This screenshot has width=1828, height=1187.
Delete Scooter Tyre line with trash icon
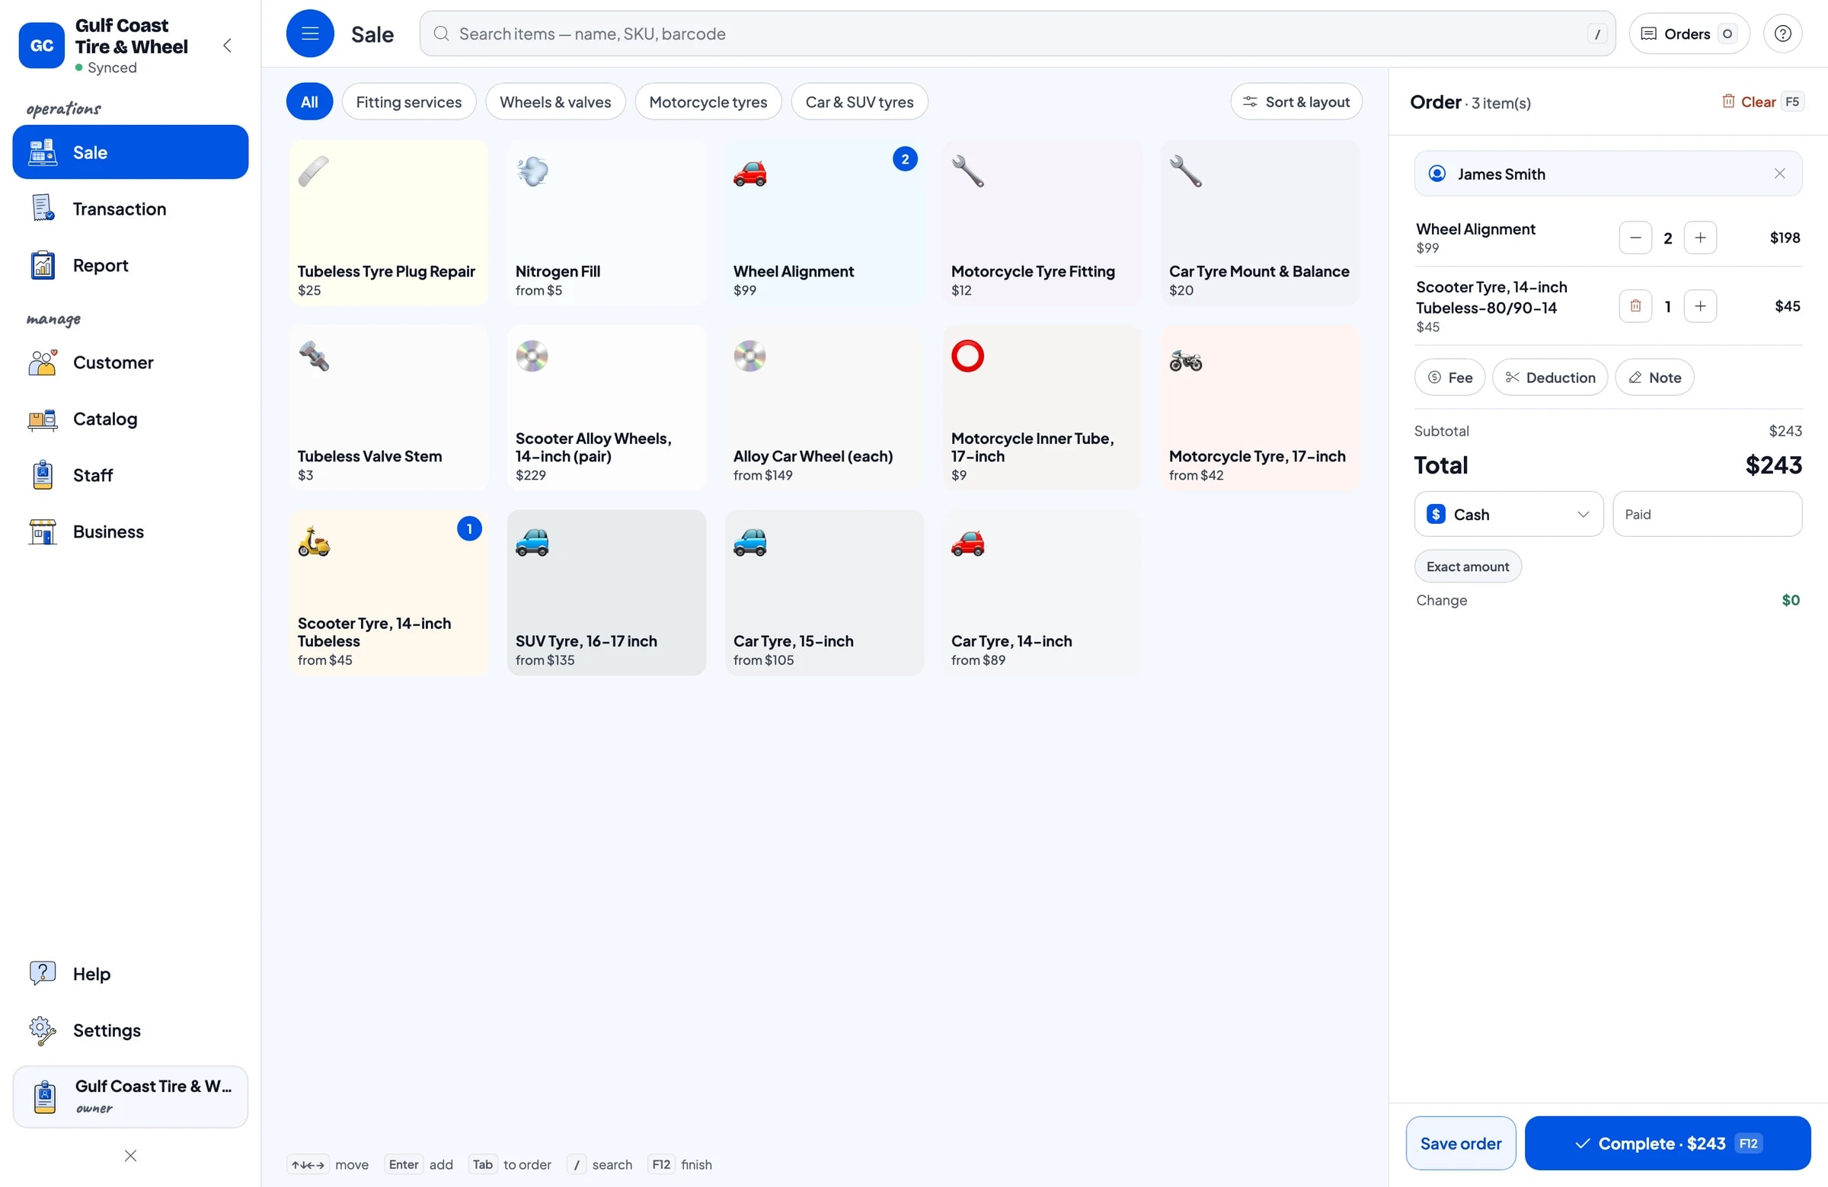(1635, 306)
